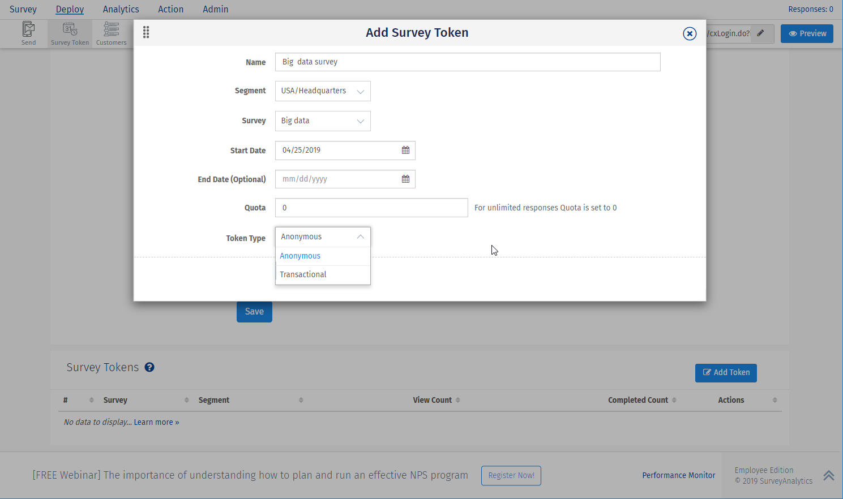Switch to the Analytics menu
843x499 pixels.
[121, 9]
